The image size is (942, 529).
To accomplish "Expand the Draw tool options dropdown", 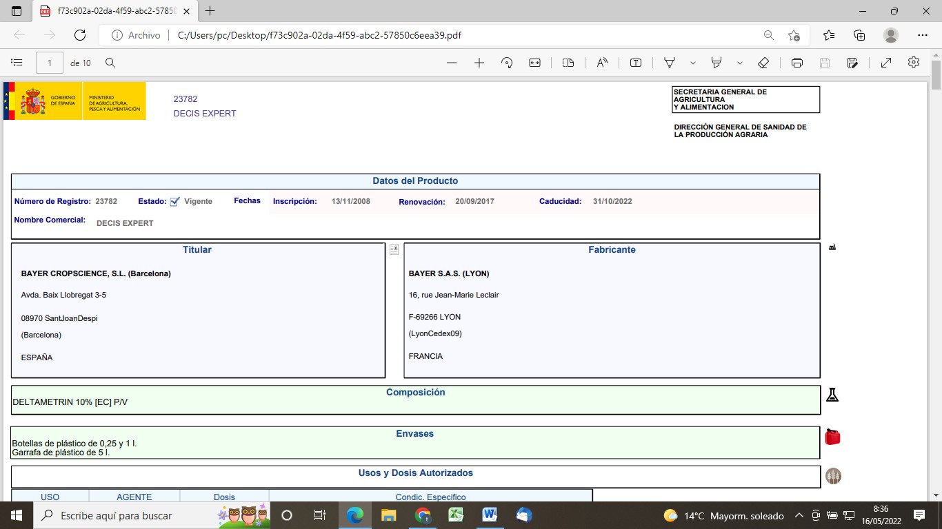I will 693,63.
